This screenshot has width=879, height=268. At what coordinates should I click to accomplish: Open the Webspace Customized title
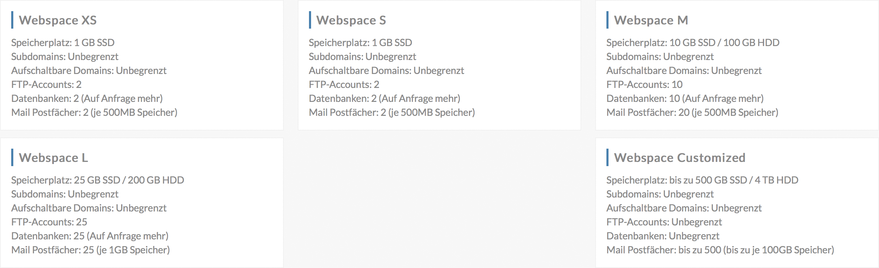680,158
